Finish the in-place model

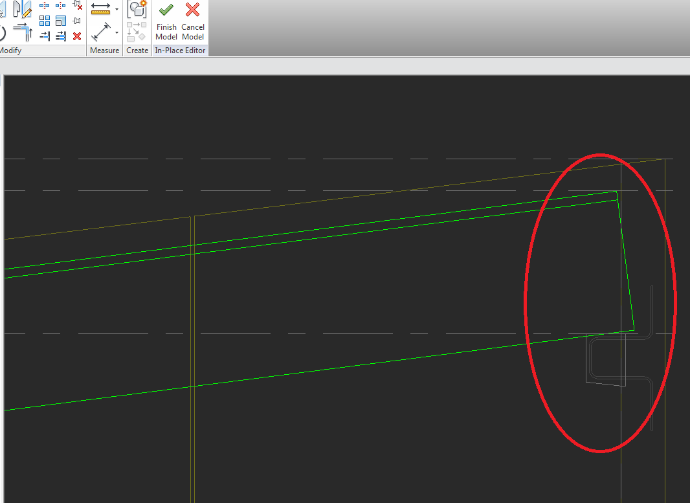click(x=166, y=21)
